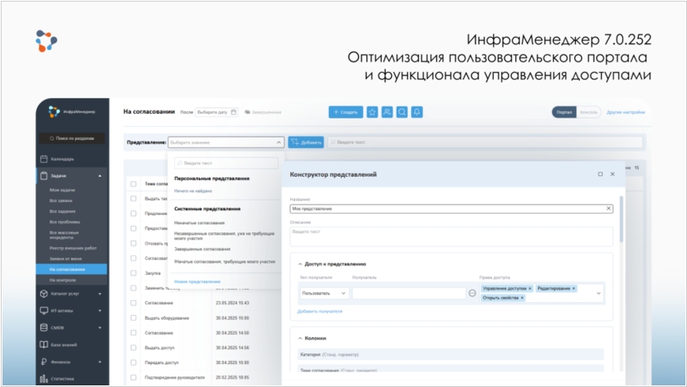The width and height of the screenshot is (687, 387).
Task: Check the Выдать доступ row checkbox
Action: [133, 348]
